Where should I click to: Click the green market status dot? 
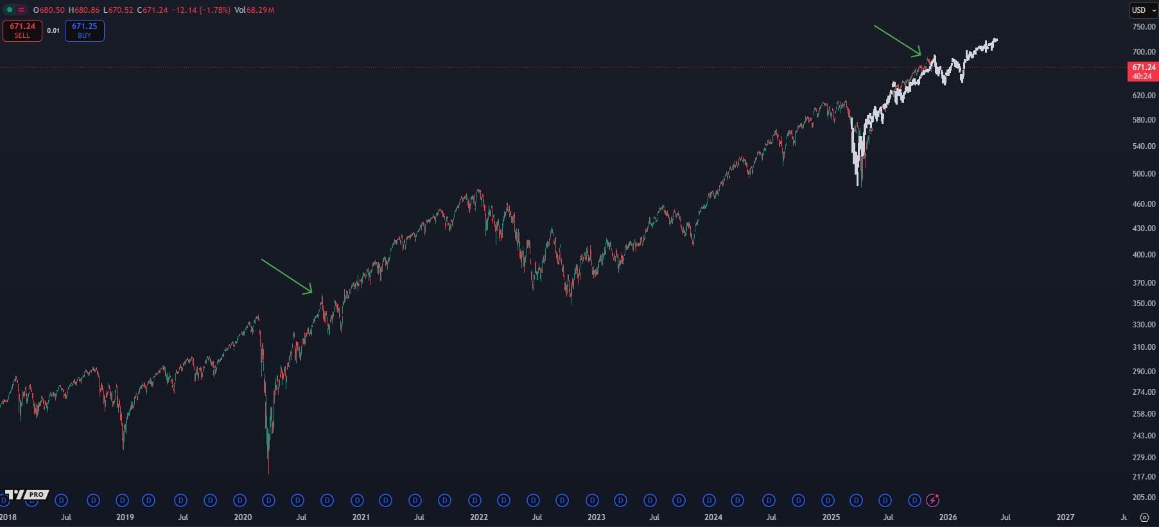9,10
